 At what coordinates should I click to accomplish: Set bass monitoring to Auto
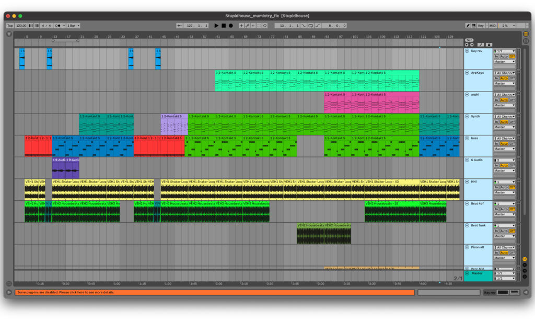(504, 144)
